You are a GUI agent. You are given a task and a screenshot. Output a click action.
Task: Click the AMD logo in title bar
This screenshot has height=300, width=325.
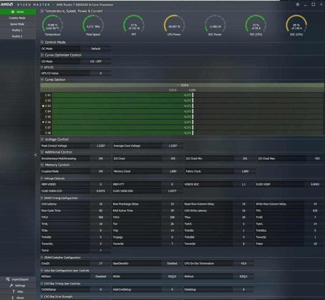pyautogui.click(x=7, y=4)
